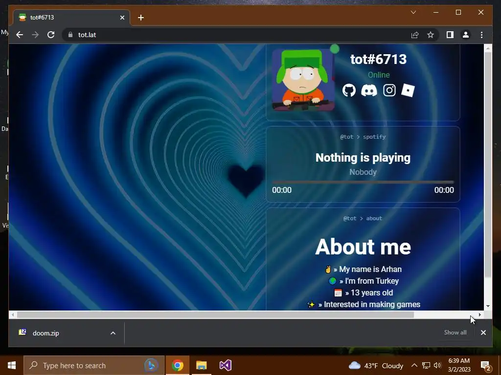The image size is (501, 375).
Task: Open the Chrome profile menu
Action: tap(466, 35)
